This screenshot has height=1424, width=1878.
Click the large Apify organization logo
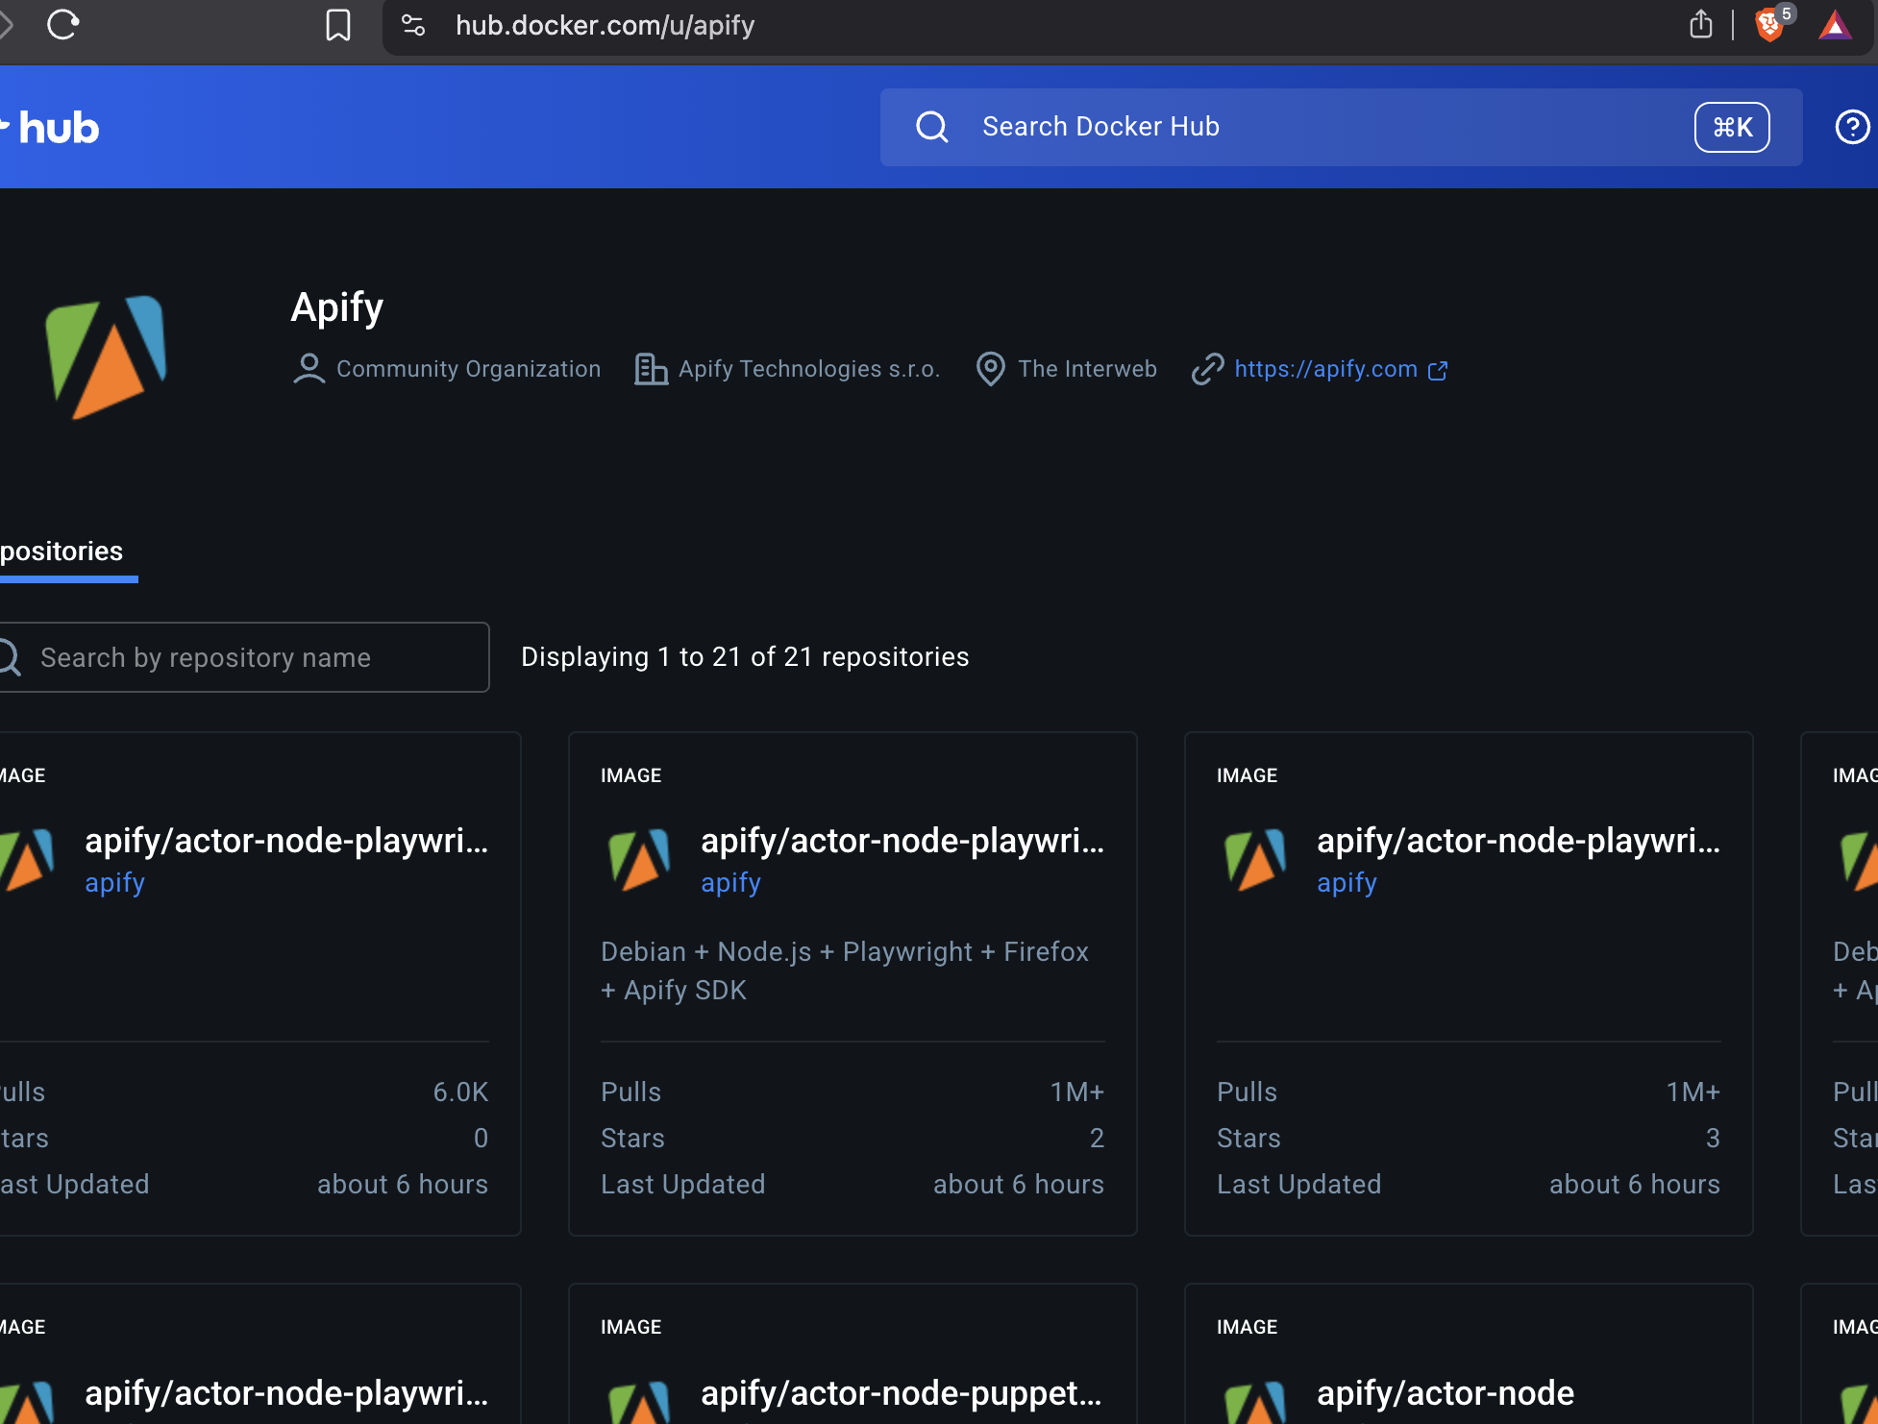[107, 356]
